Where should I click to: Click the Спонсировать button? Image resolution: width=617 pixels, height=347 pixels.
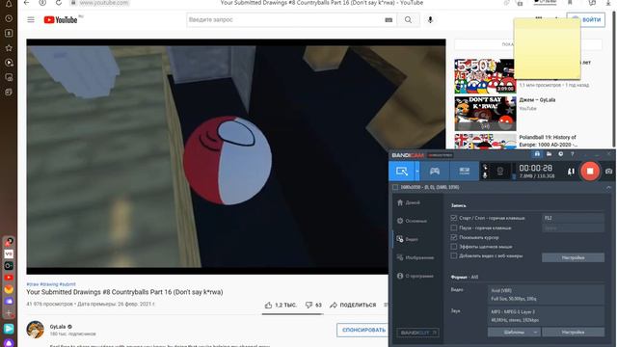[363, 330]
